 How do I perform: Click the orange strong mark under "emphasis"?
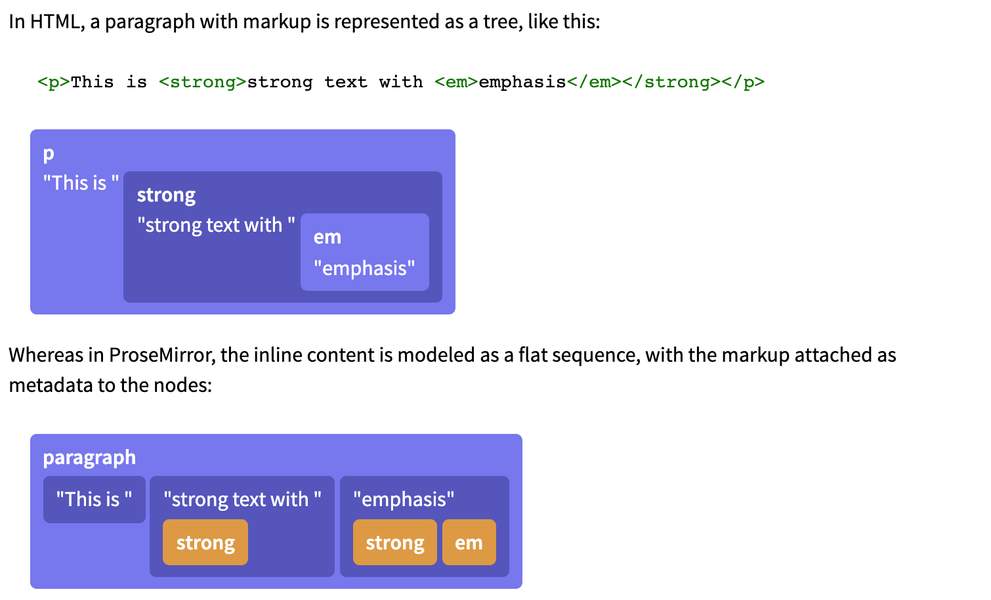[x=395, y=542]
